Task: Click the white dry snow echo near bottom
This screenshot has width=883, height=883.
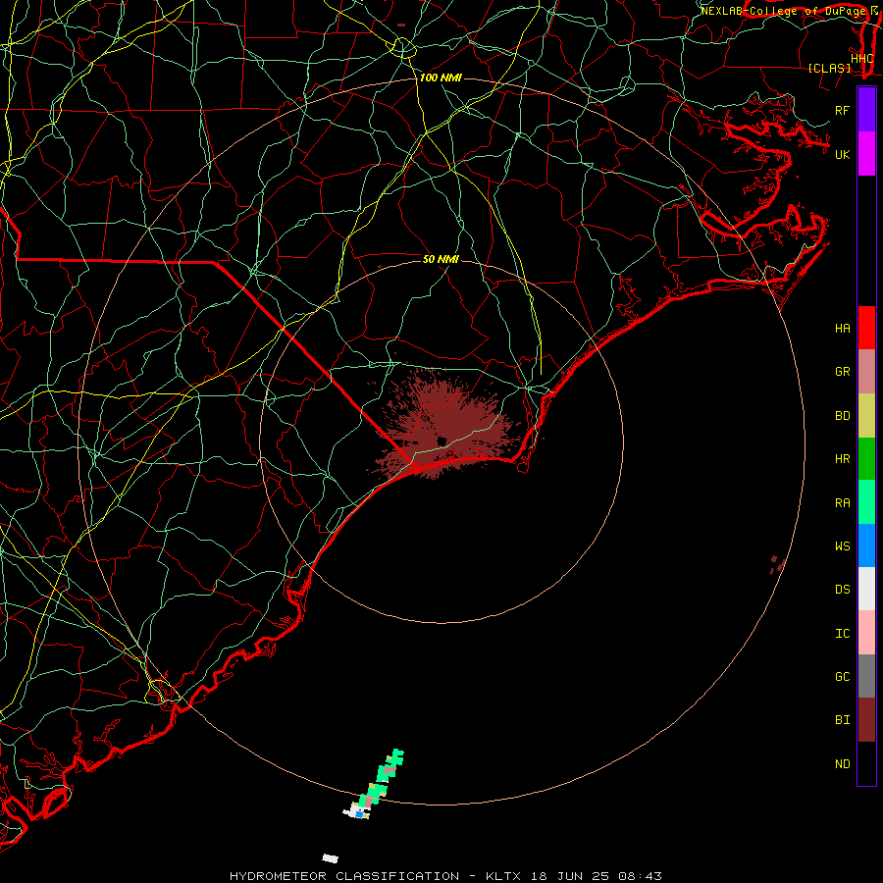Action: point(331,858)
